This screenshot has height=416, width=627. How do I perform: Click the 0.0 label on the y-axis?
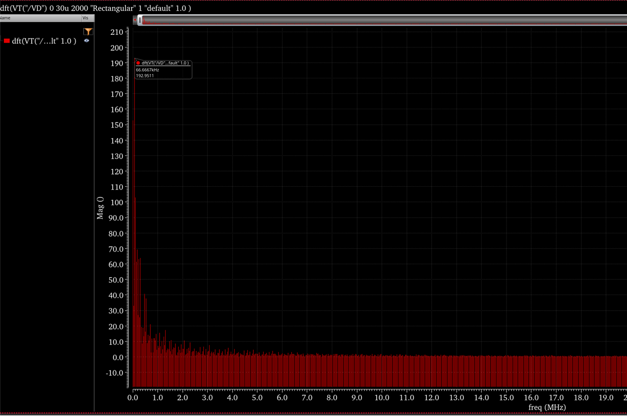(x=117, y=357)
